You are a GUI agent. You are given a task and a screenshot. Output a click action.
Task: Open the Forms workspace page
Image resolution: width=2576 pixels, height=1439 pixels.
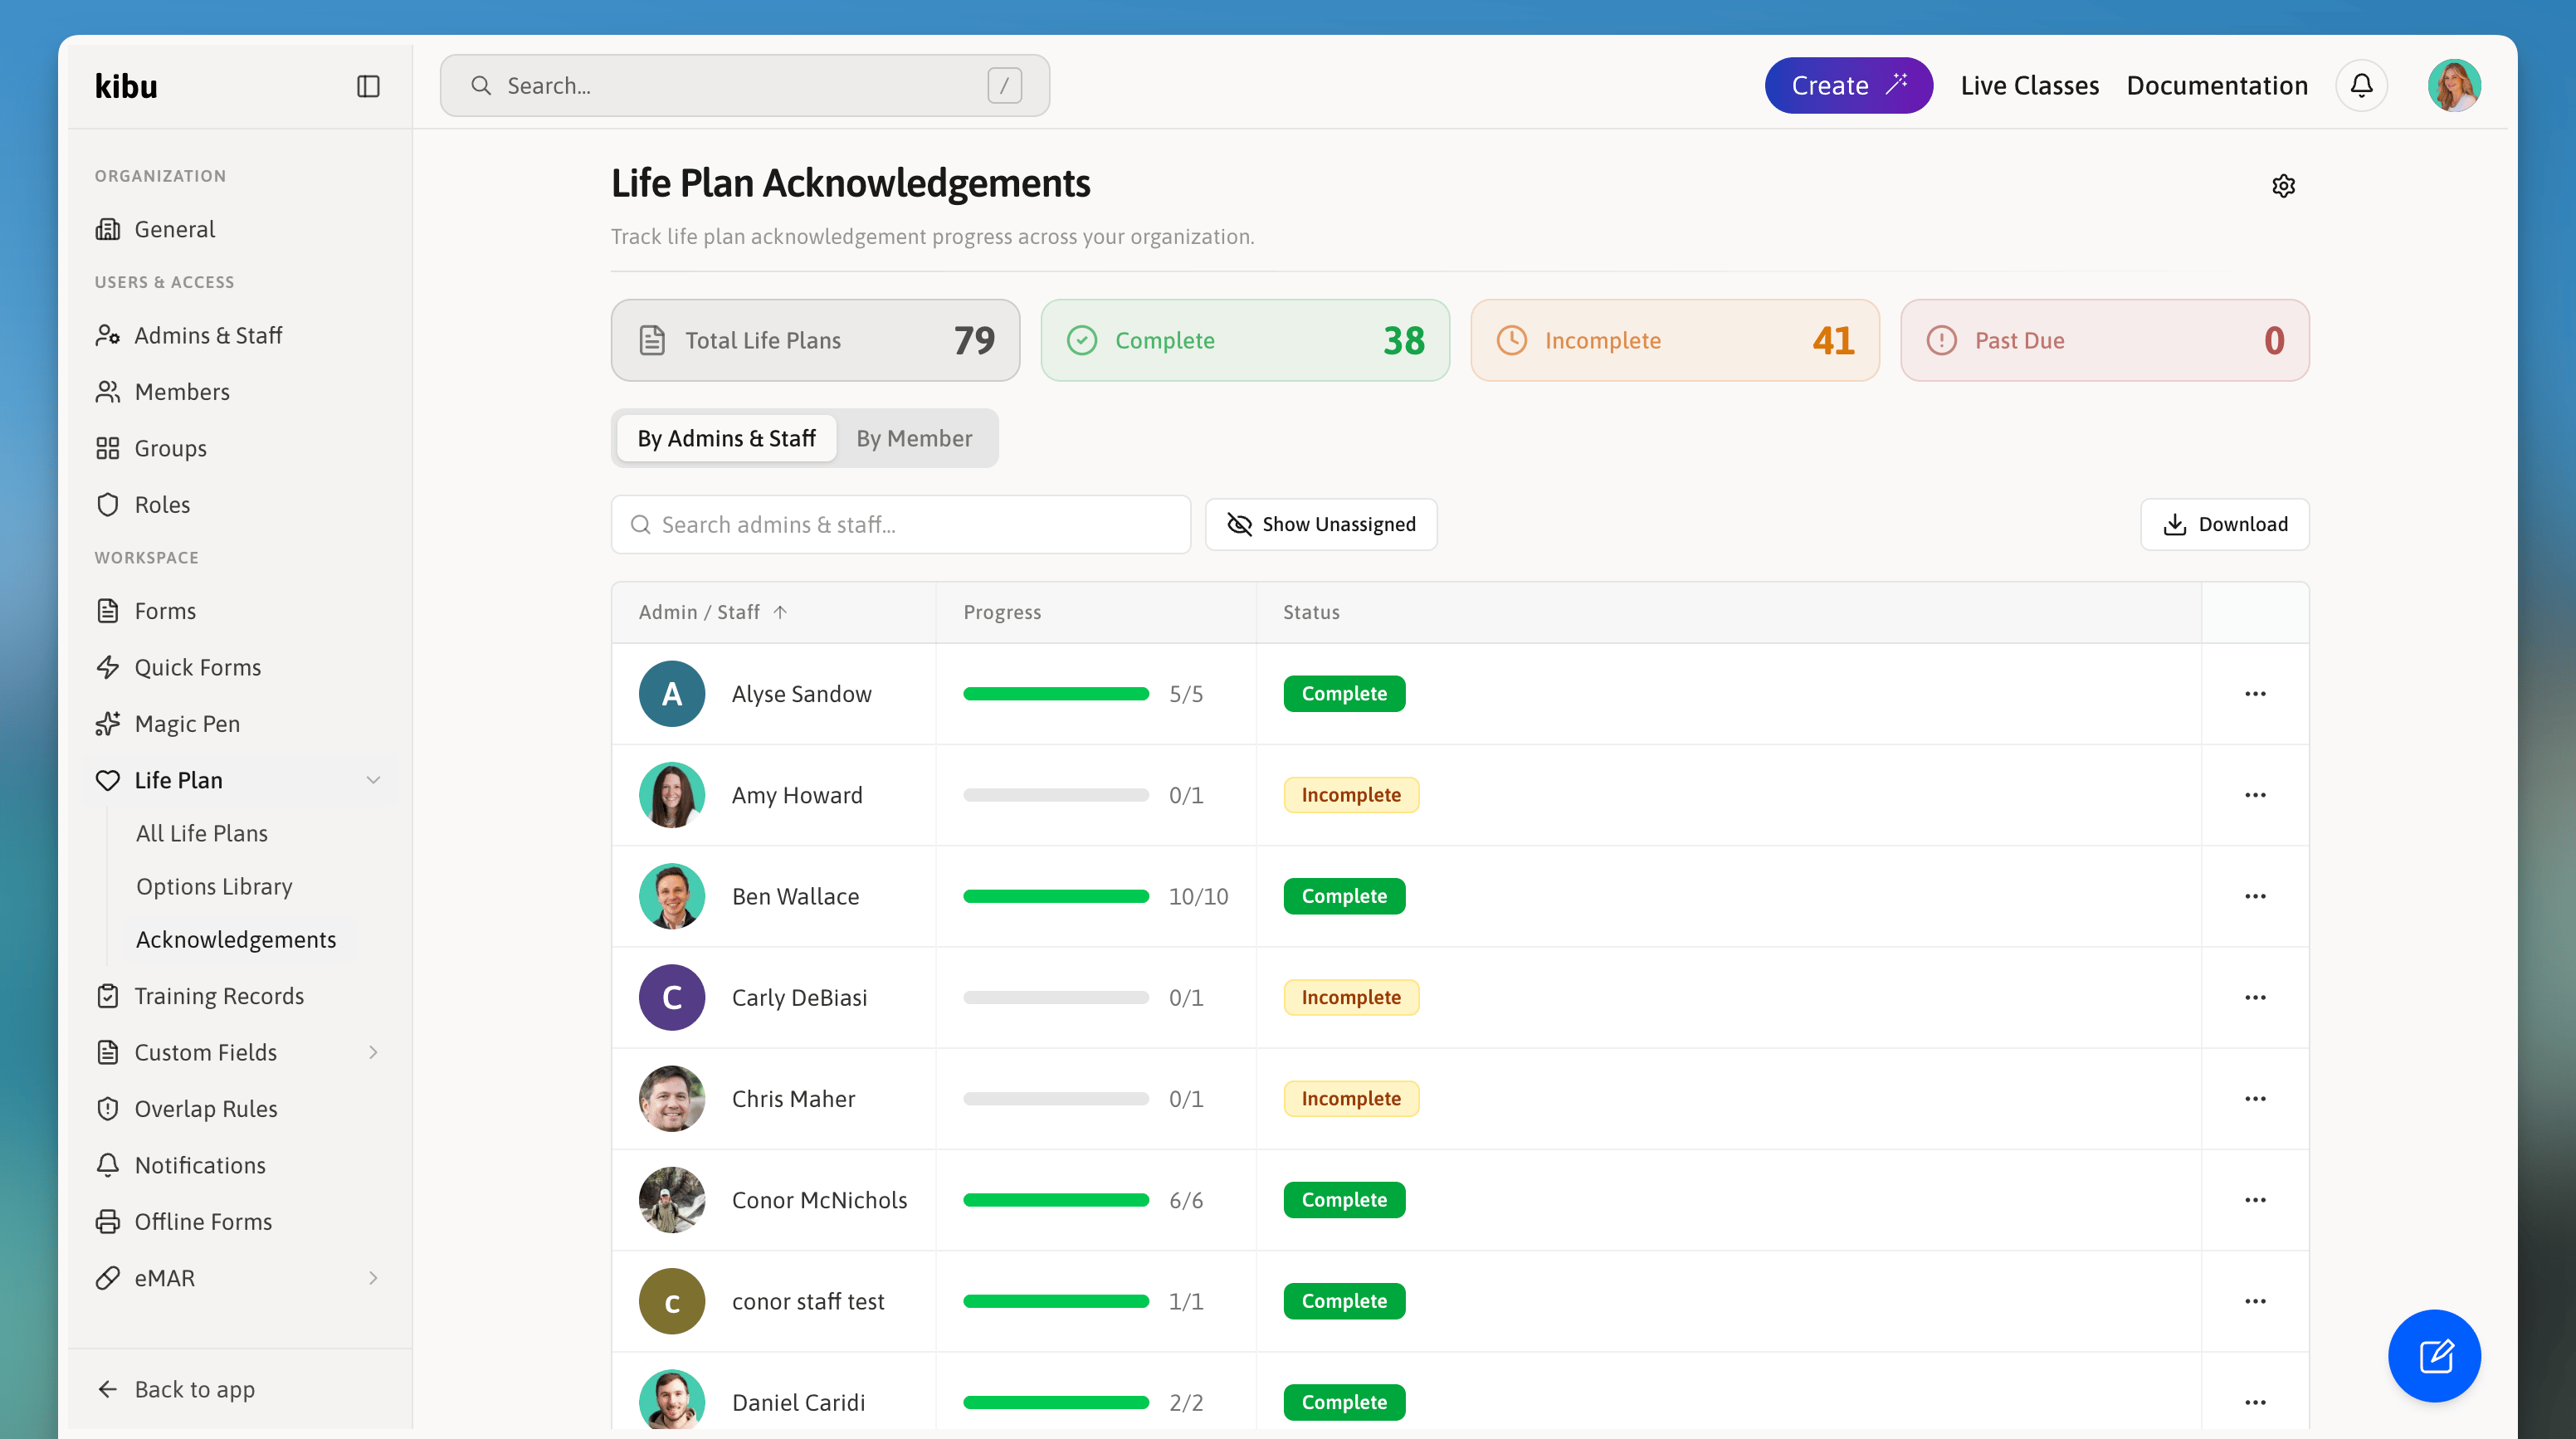click(165, 610)
